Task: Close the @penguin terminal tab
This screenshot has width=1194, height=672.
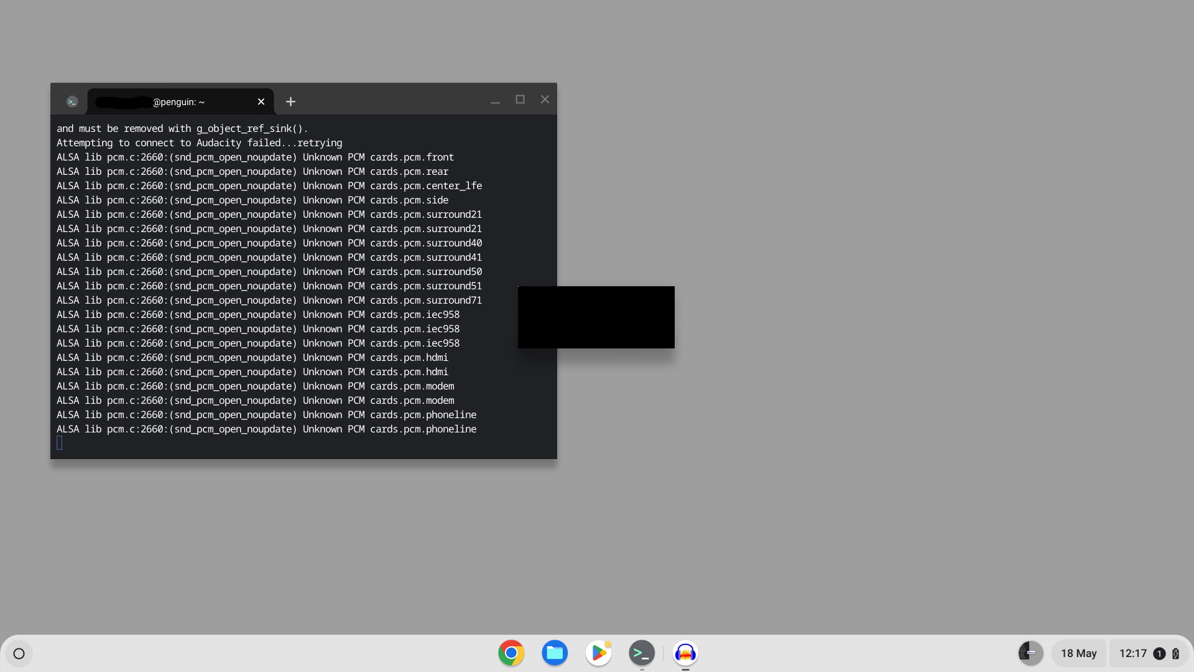Action: click(x=261, y=101)
